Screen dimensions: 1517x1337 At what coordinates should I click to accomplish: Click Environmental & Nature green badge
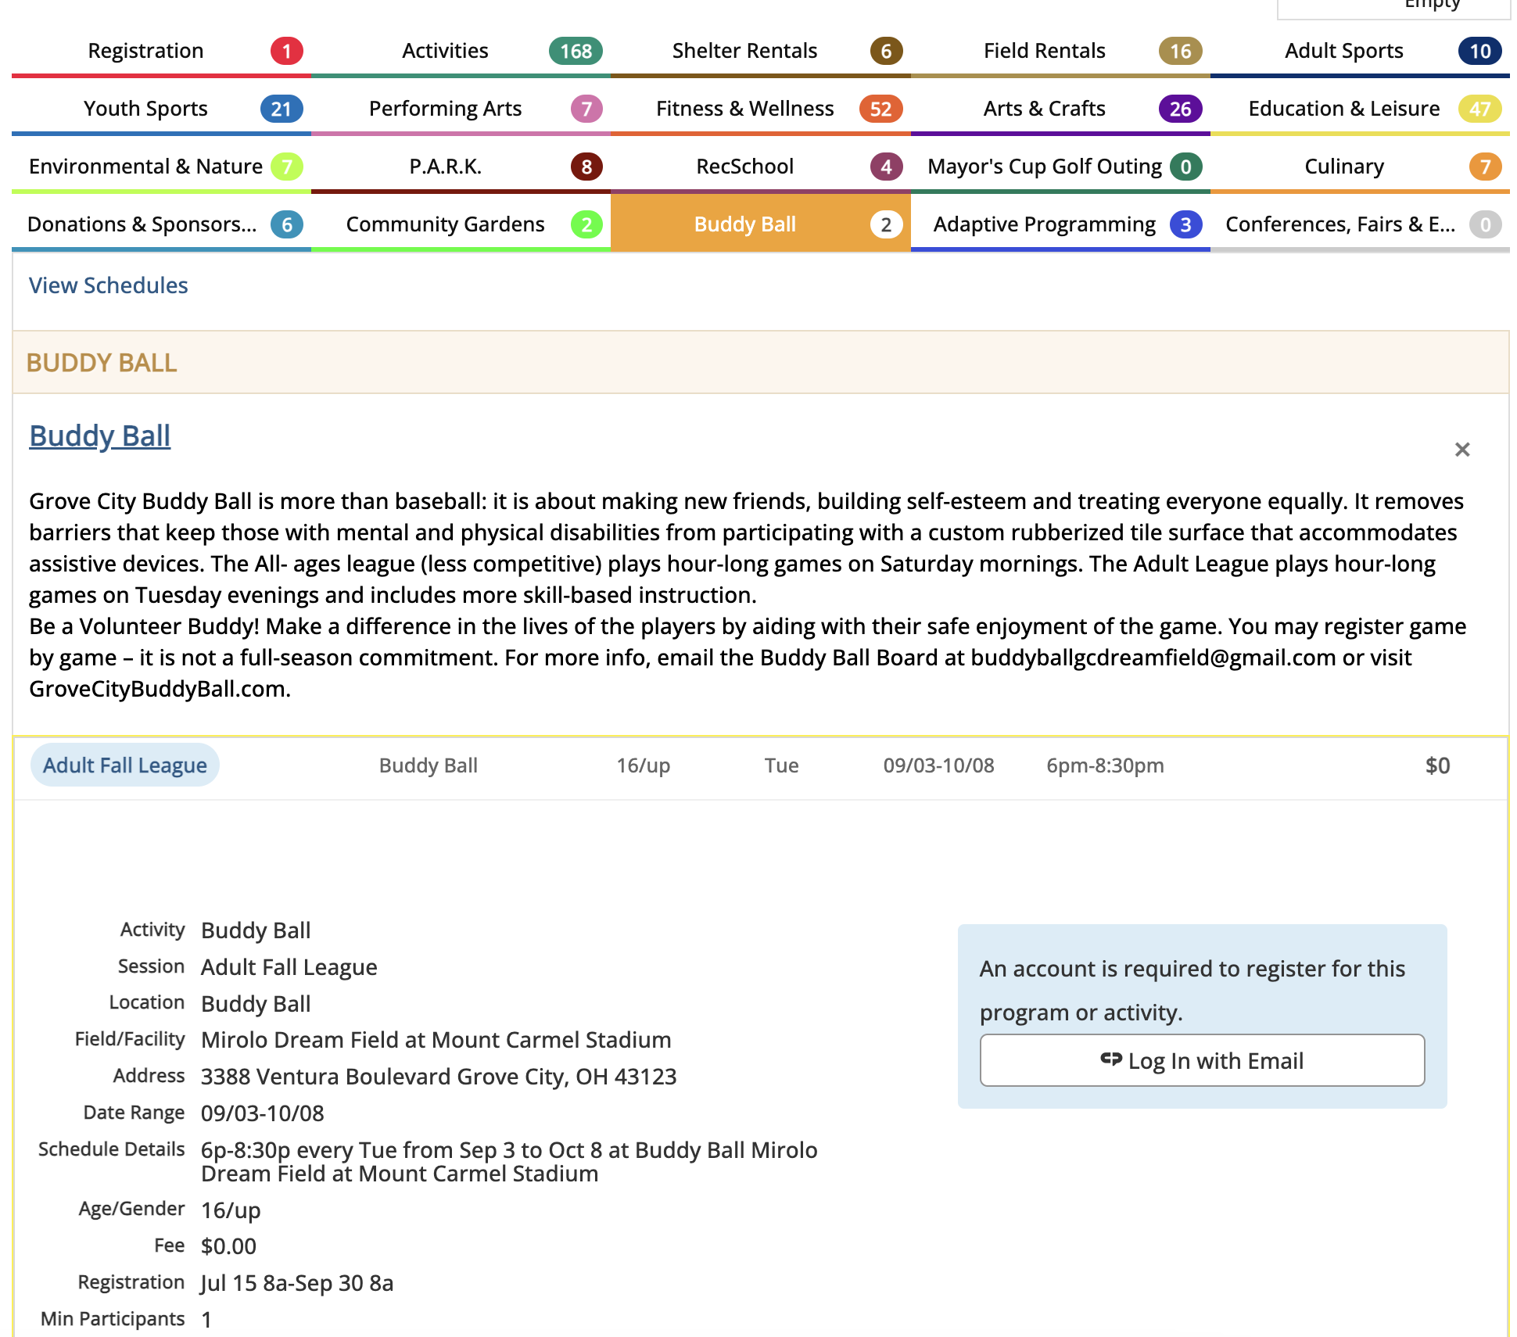286,167
